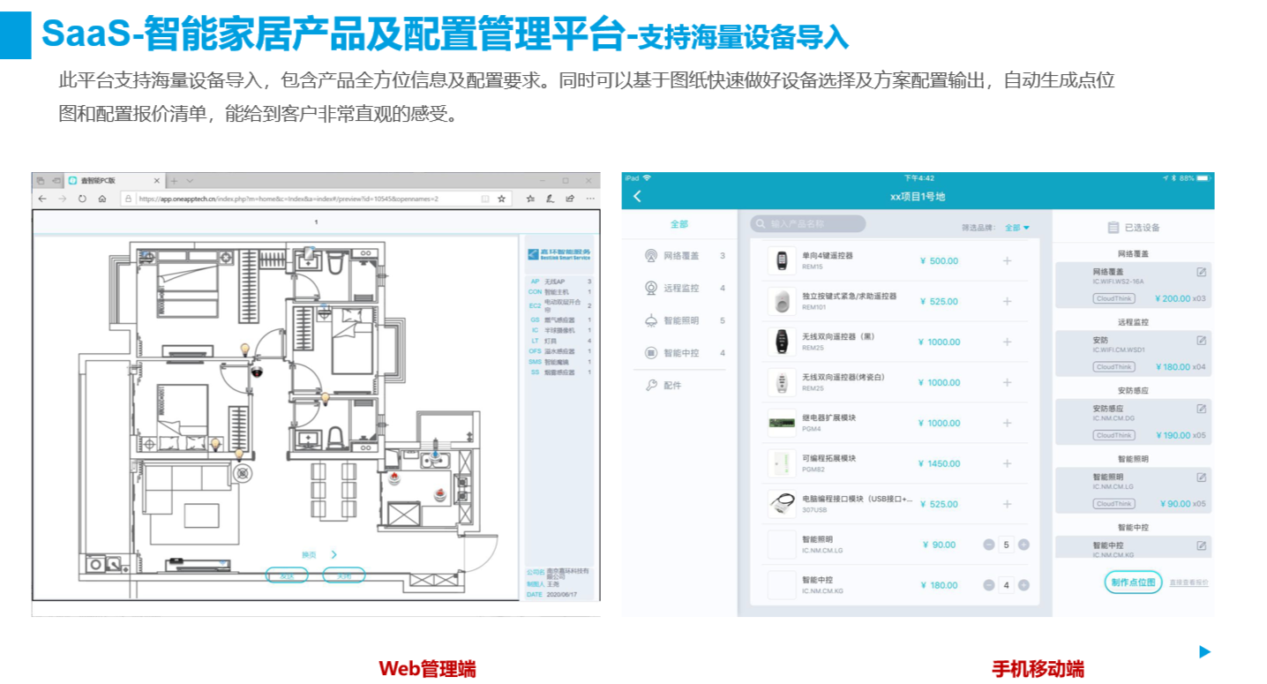Decrease quantity of 智能中控 item
Screen dimensions: 1267x684
(x=989, y=585)
